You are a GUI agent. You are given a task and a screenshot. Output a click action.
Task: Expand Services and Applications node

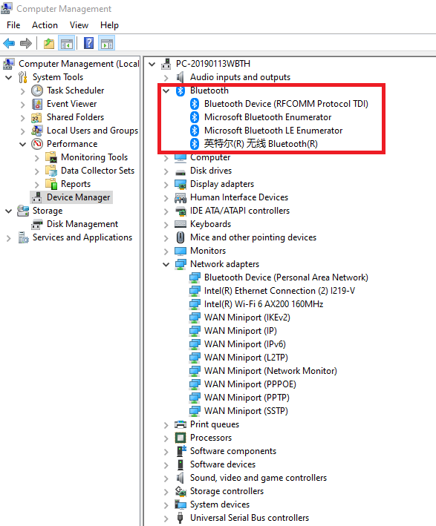tap(9, 238)
